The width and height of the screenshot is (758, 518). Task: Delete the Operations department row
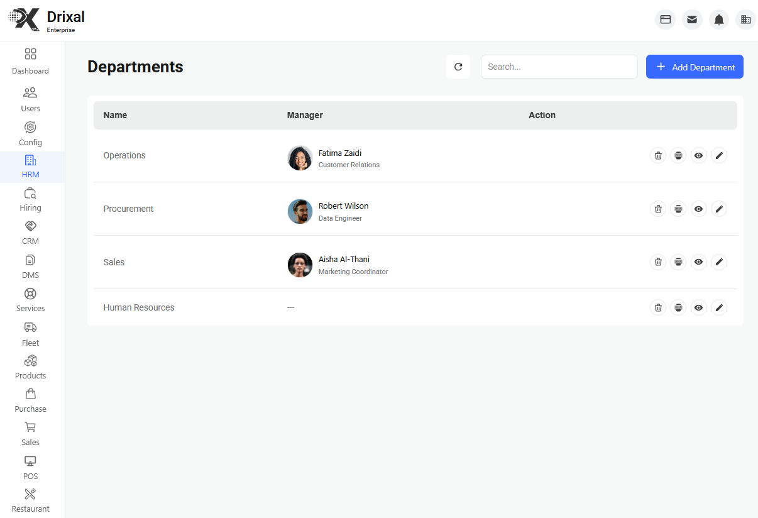pyautogui.click(x=658, y=155)
